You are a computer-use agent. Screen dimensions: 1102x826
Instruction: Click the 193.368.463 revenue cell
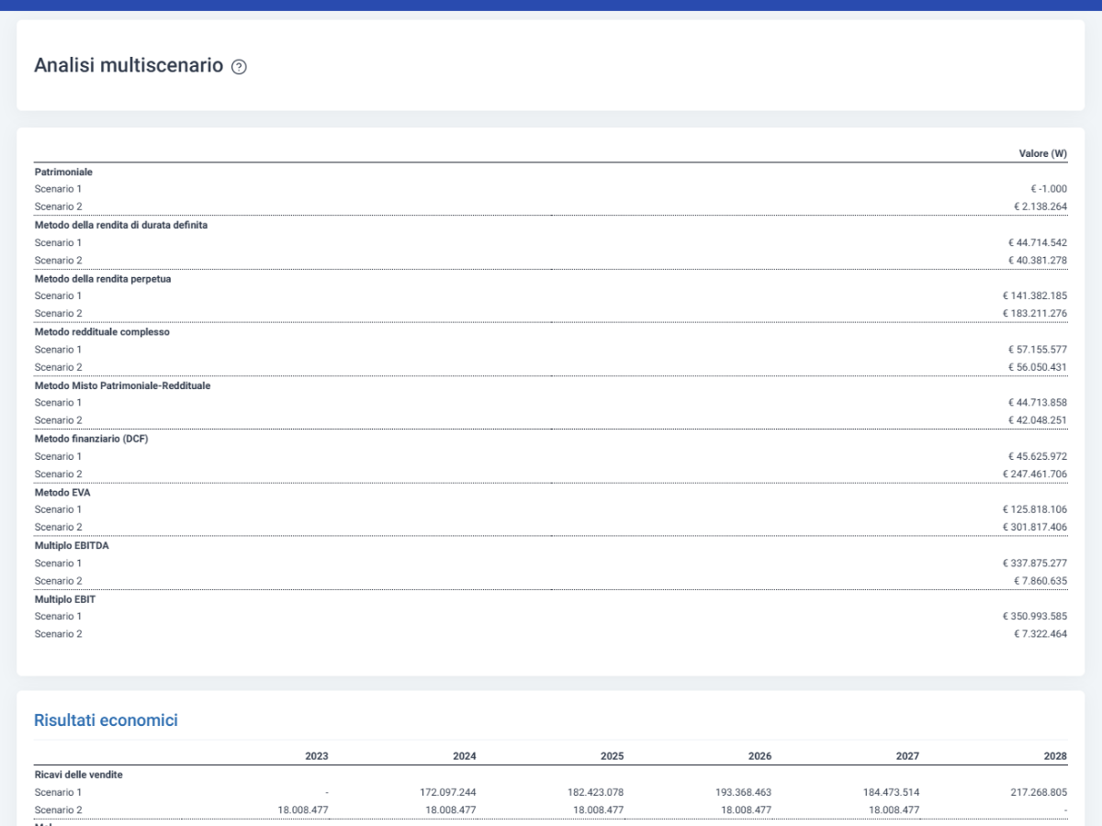click(743, 792)
